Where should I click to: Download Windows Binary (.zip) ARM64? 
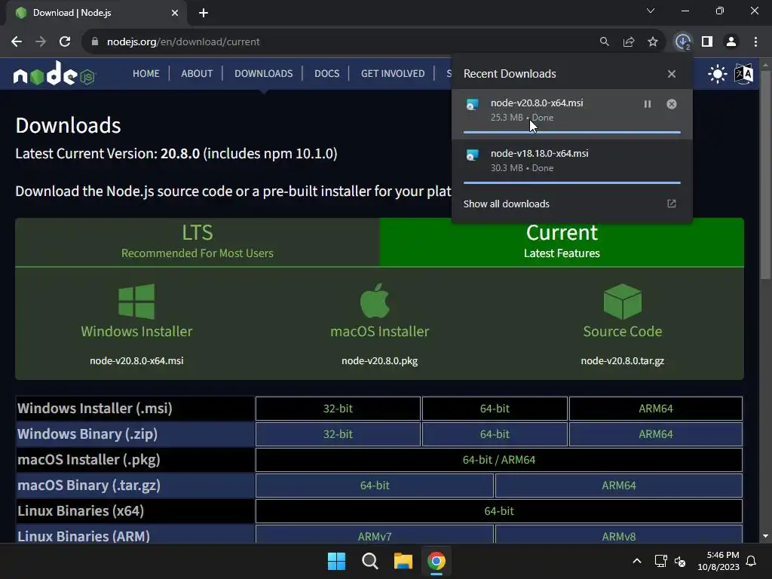coord(656,434)
